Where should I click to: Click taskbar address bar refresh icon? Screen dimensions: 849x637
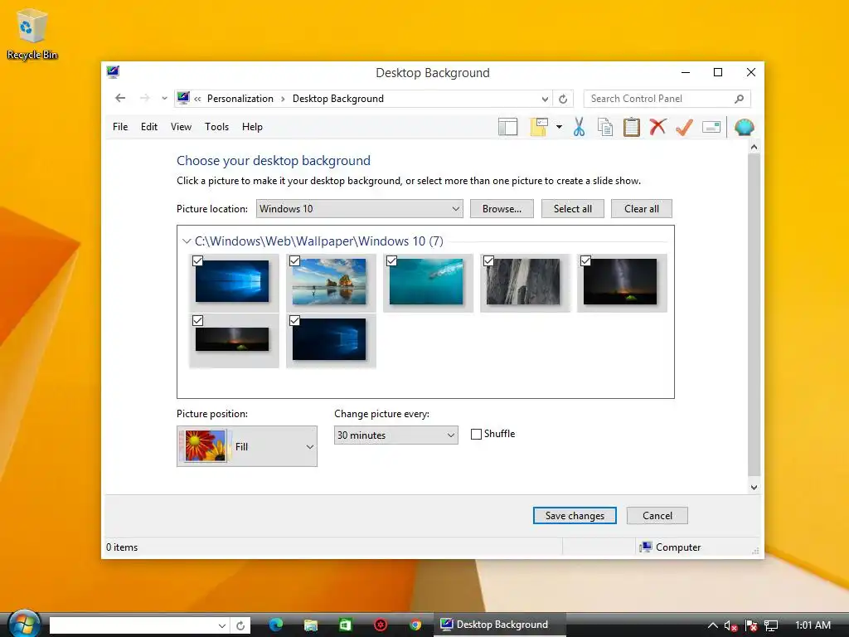click(x=240, y=625)
